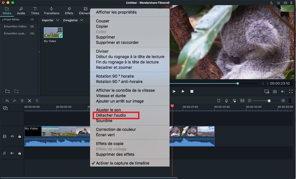Click the delete folder icon
This screenshot has height=179, width=296.
(x=16, y=91)
